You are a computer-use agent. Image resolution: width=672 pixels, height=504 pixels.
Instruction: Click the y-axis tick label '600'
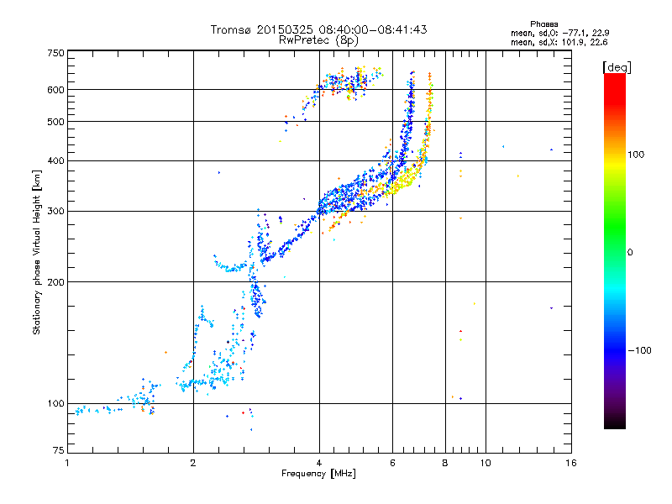pyautogui.click(x=55, y=90)
